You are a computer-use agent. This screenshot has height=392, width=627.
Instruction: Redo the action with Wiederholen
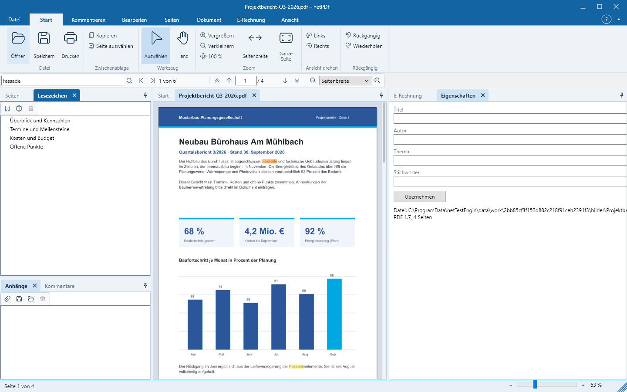click(x=364, y=46)
